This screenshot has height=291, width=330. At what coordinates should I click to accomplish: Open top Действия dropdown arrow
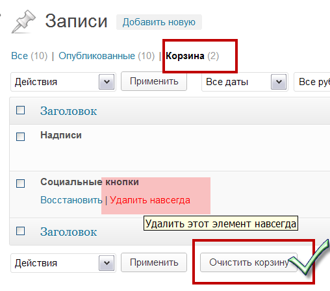pyautogui.click(x=107, y=82)
